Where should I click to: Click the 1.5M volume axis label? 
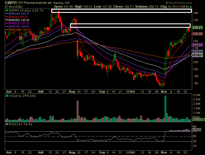[x=197, y=108]
